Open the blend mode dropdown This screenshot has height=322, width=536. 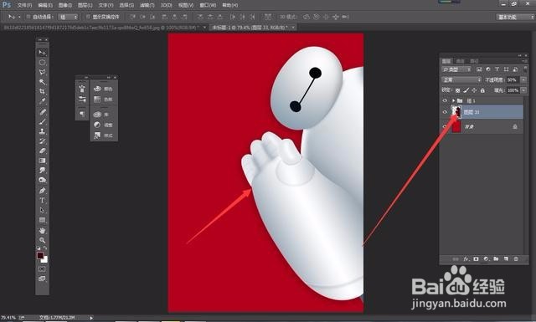pyautogui.click(x=461, y=80)
